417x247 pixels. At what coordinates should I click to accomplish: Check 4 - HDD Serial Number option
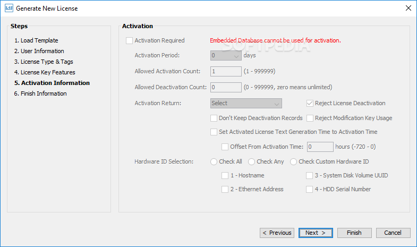pos(309,190)
